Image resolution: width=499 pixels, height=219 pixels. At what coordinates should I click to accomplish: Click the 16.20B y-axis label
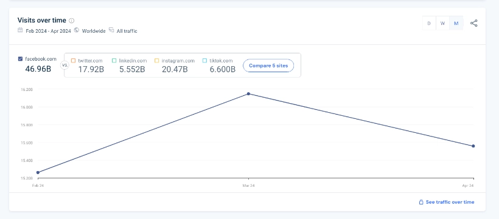click(x=27, y=90)
